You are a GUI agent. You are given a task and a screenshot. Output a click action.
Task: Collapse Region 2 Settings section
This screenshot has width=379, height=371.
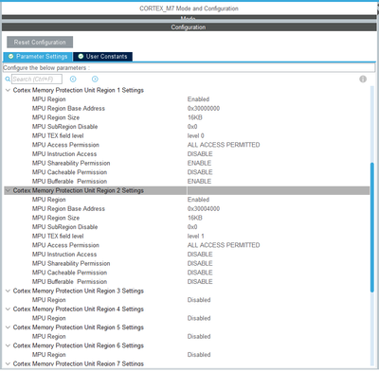click(8, 190)
